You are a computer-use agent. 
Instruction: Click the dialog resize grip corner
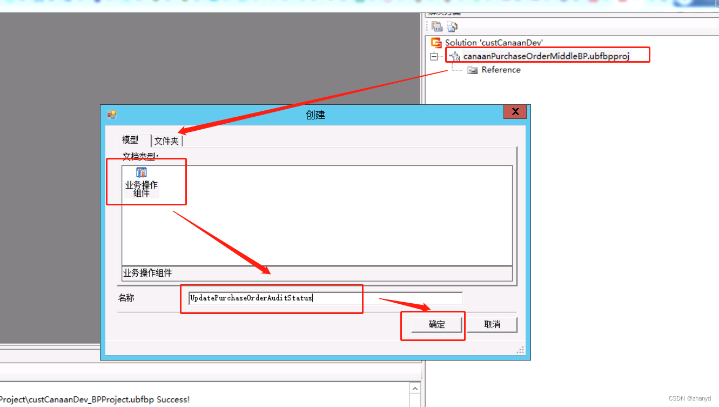520,350
